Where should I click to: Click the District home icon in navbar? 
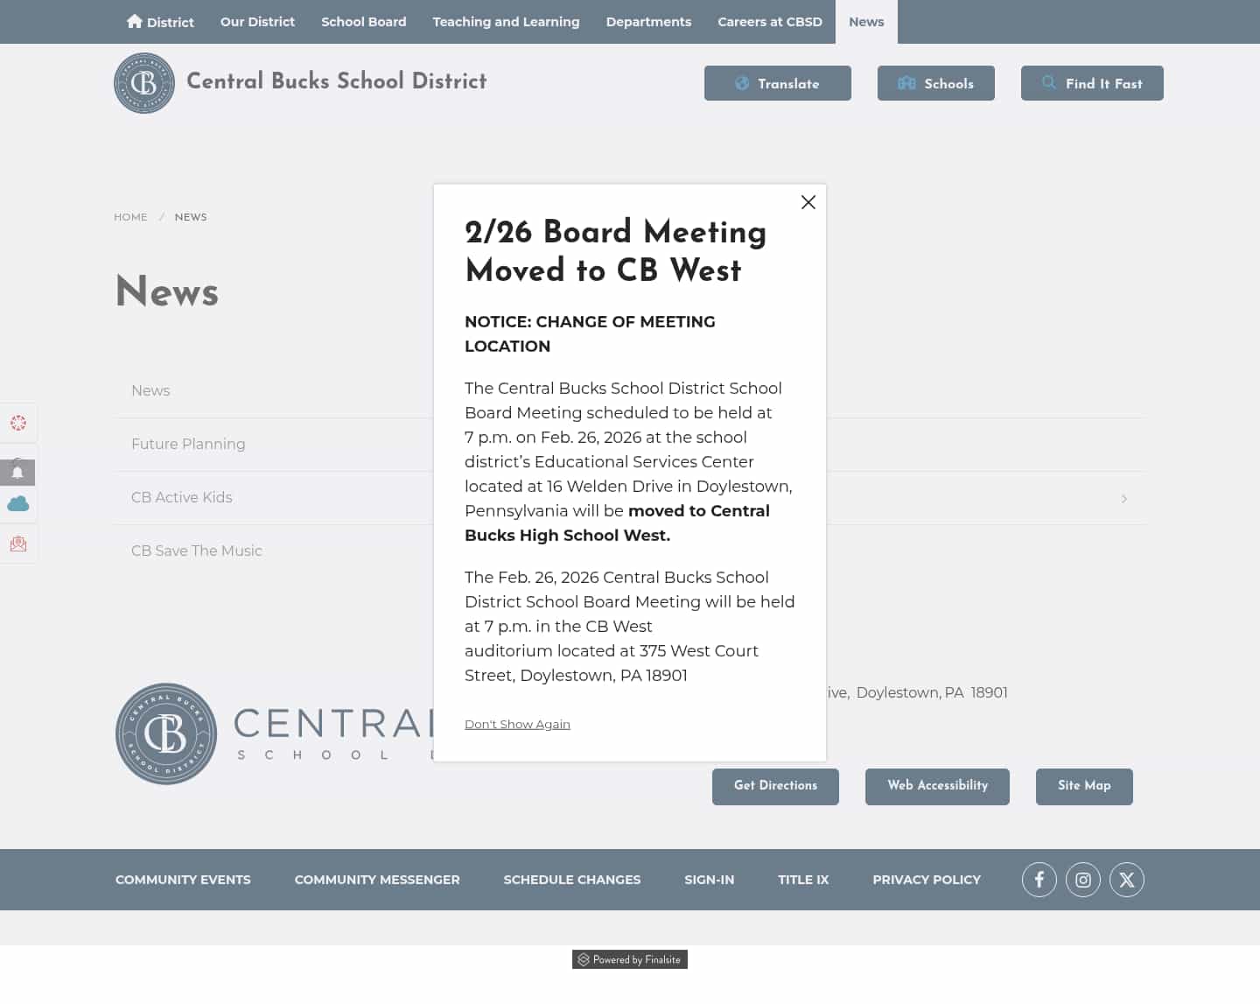click(x=135, y=21)
